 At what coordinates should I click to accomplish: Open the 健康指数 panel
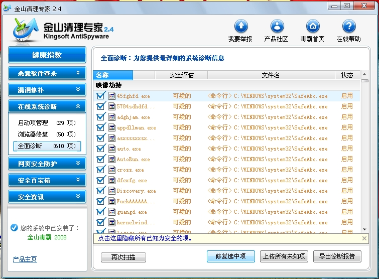click(x=47, y=55)
